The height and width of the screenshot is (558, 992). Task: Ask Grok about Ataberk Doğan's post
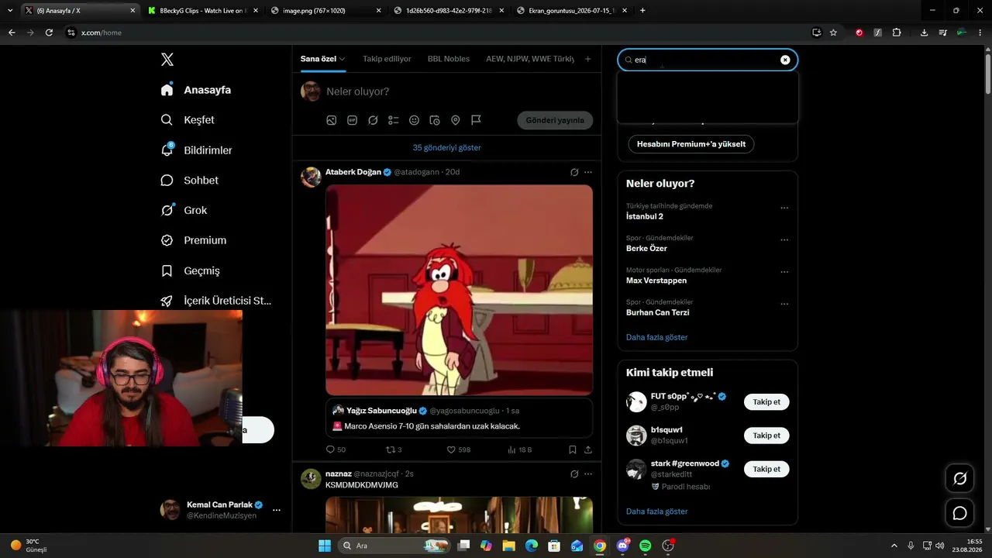click(574, 172)
